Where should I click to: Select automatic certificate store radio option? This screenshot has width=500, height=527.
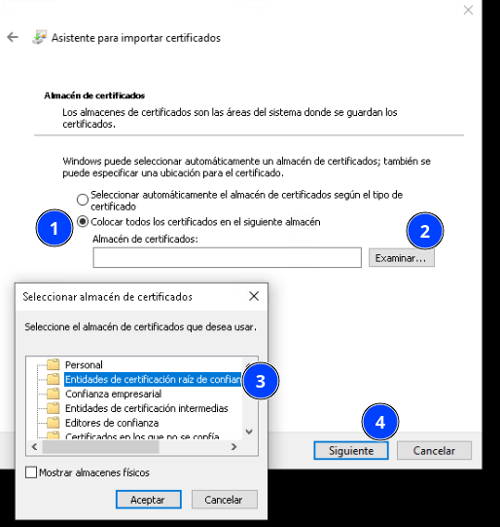[x=83, y=200]
